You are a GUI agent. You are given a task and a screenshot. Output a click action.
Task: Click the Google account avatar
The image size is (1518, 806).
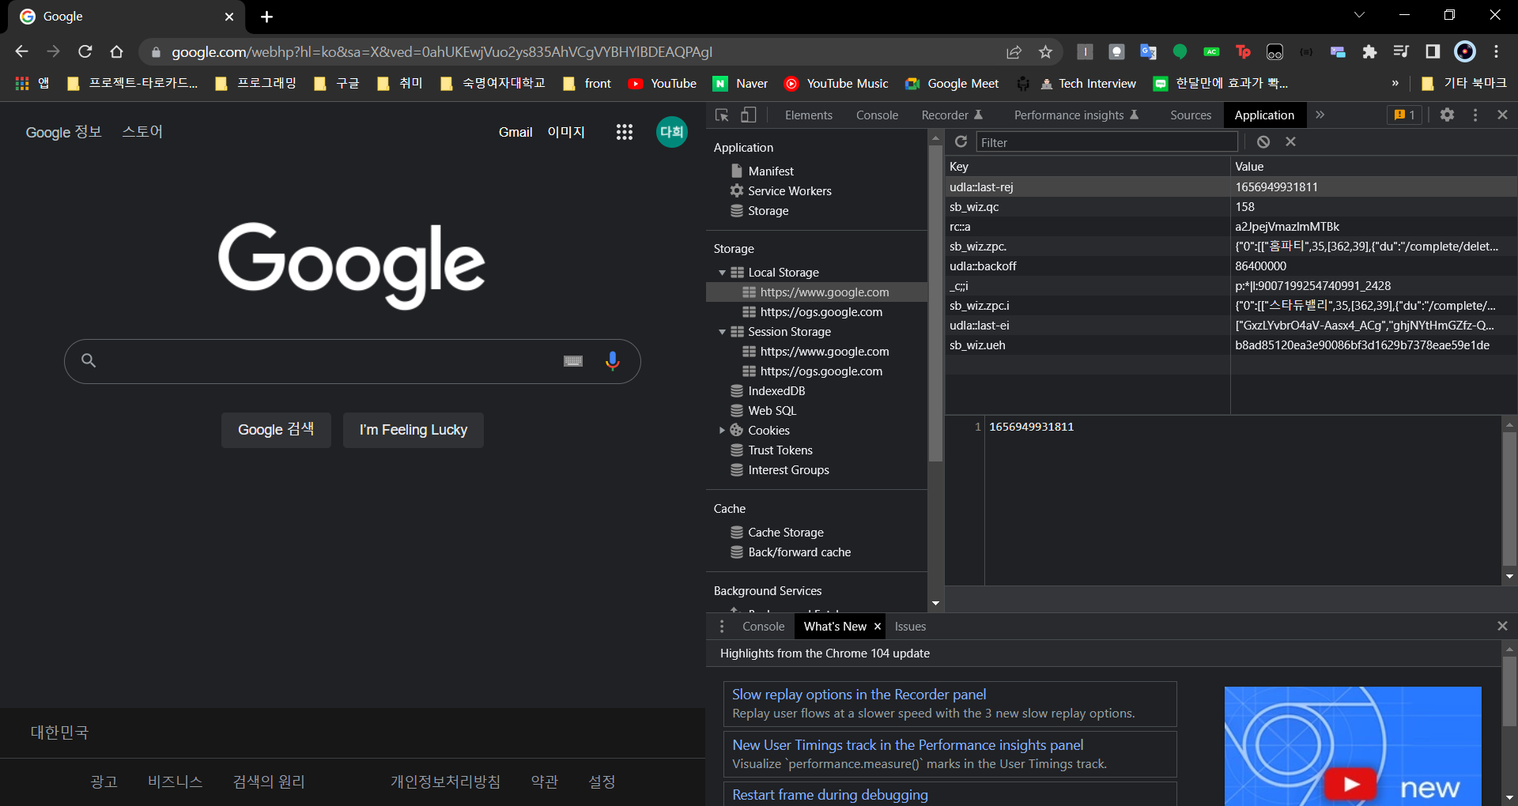coord(672,132)
